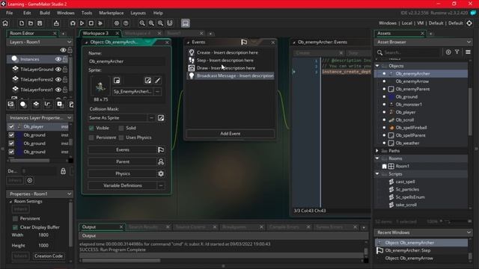
Task: Select the Broadcast Message event row
Action: pos(231,75)
